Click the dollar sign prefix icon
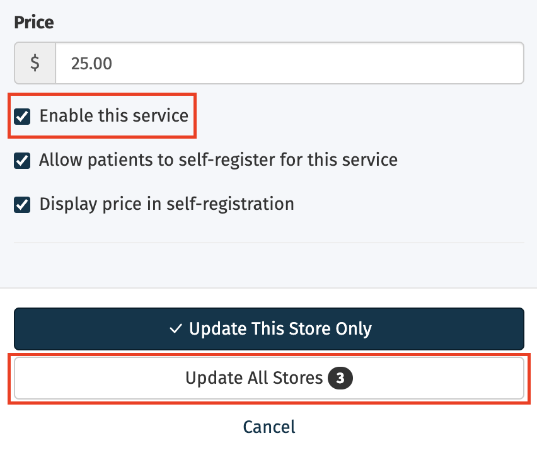537x455 pixels. pos(35,63)
